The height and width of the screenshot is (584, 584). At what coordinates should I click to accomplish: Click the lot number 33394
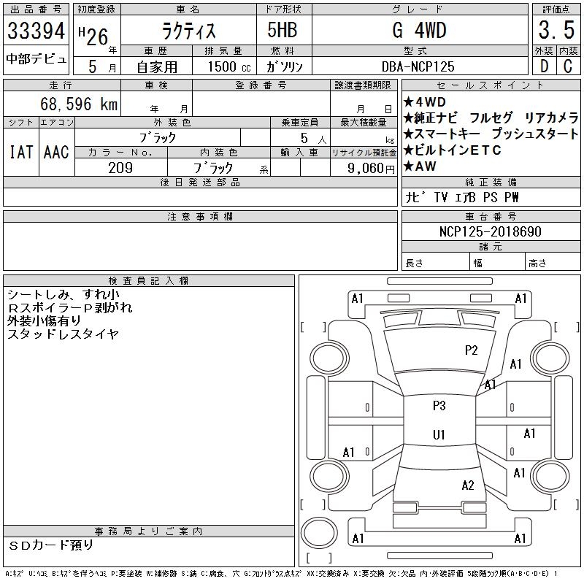pos(36,31)
